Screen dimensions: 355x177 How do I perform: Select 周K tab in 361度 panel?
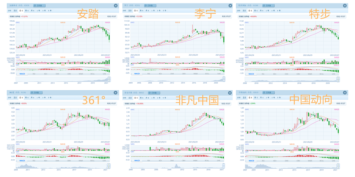[27, 97]
